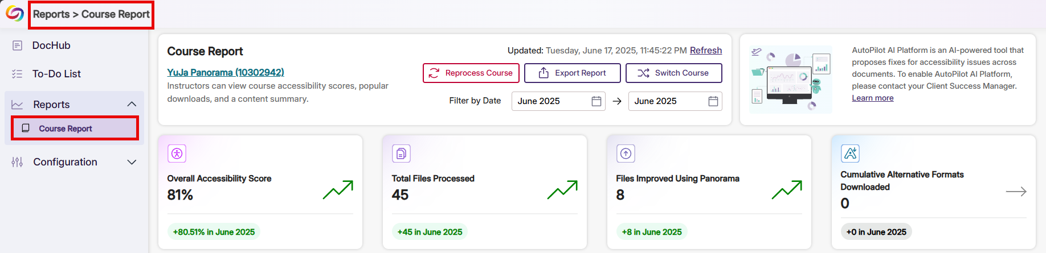Open the Course Report sidebar item
The image size is (1046, 253).
[65, 128]
